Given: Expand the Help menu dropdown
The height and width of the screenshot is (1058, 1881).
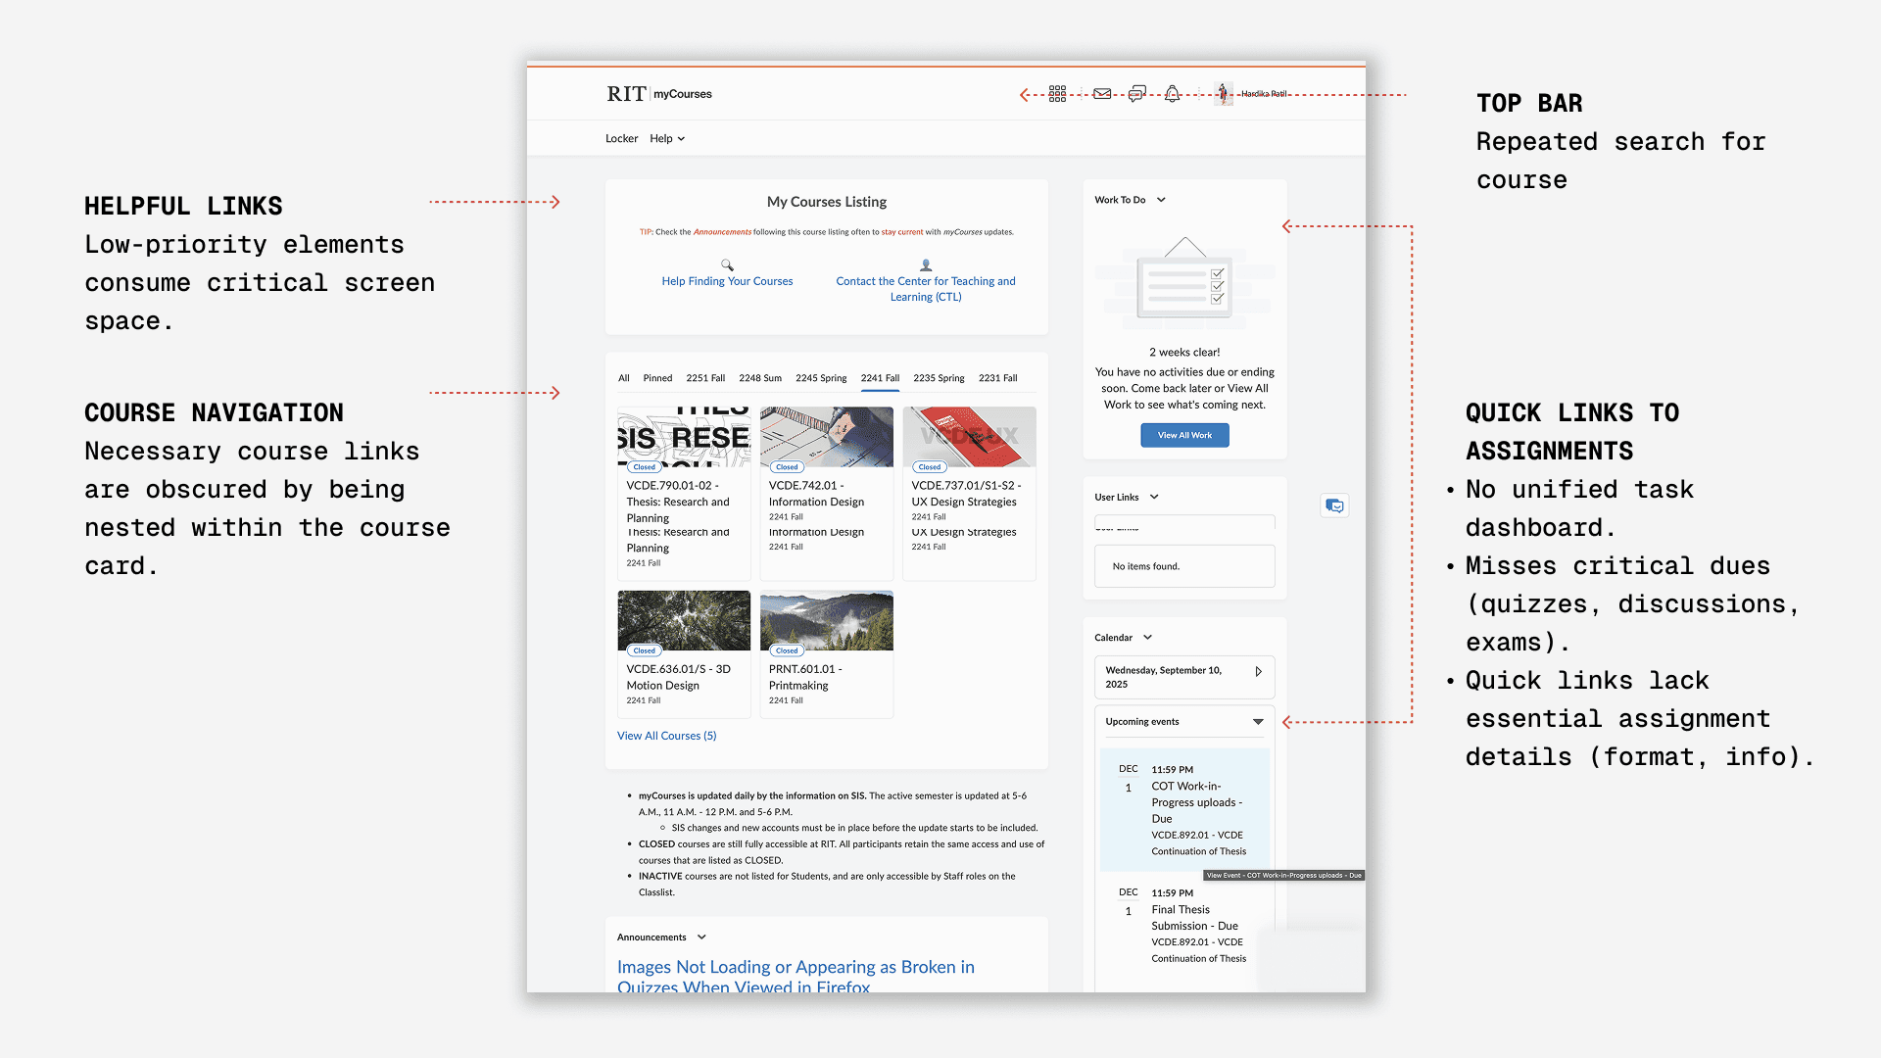Looking at the screenshot, I should pyautogui.click(x=667, y=139).
